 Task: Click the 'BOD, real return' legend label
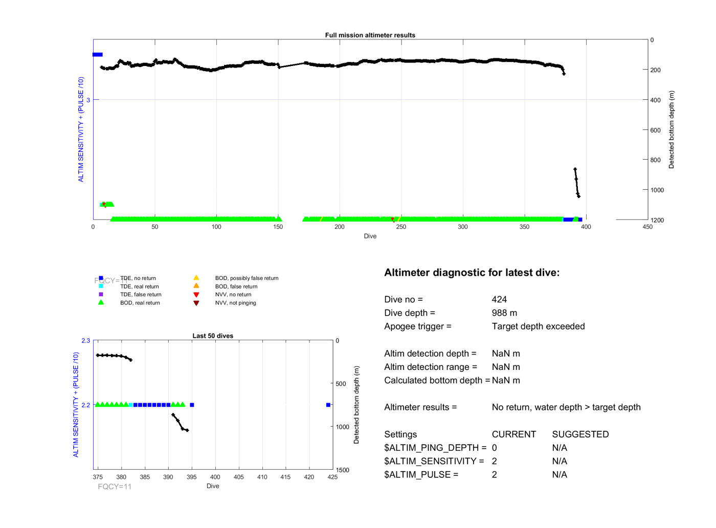pos(140,303)
